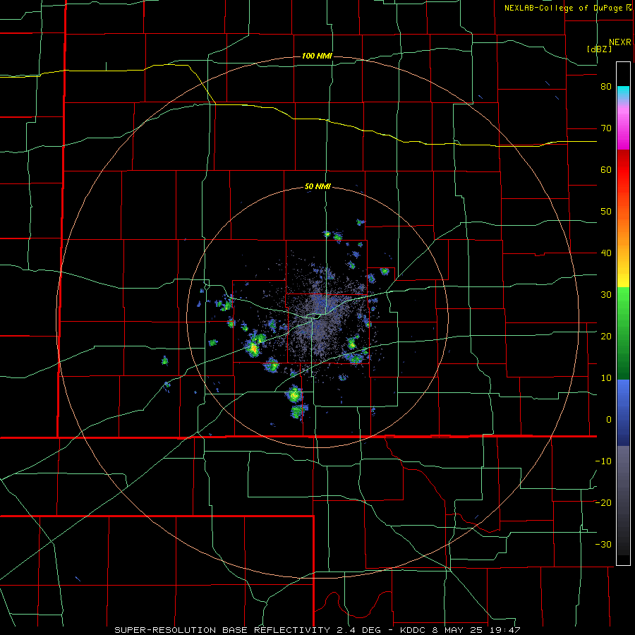Click the Super-Resolution Base Reflectivity caption
This screenshot has width=635, height=635.
pyautogui.click(x=317, y=630)
